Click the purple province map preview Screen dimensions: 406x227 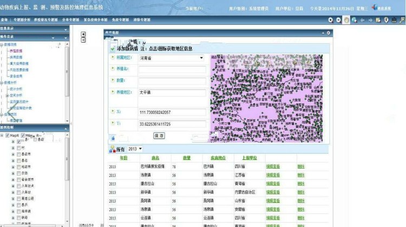(x=266, y=98)
